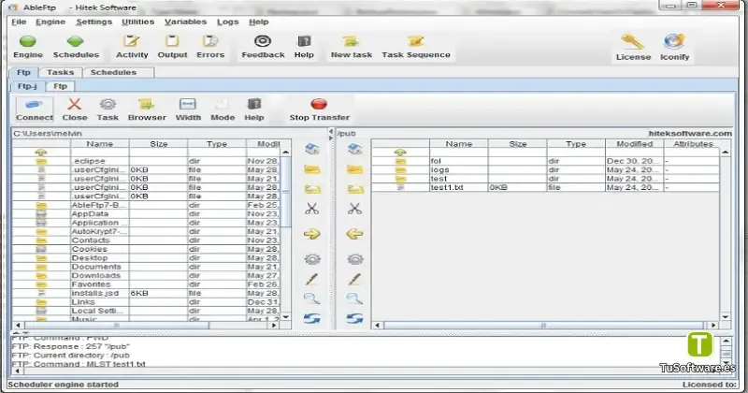Click the remote pane search magnifier icon
The image size is (748, 393).
coord(354,298)
